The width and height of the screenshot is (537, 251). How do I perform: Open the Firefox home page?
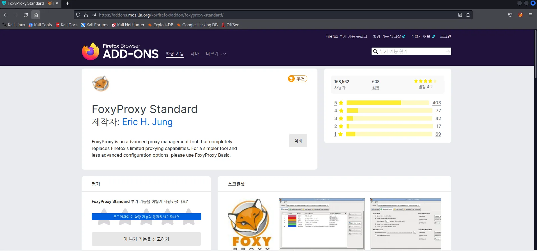coord(36,15)
